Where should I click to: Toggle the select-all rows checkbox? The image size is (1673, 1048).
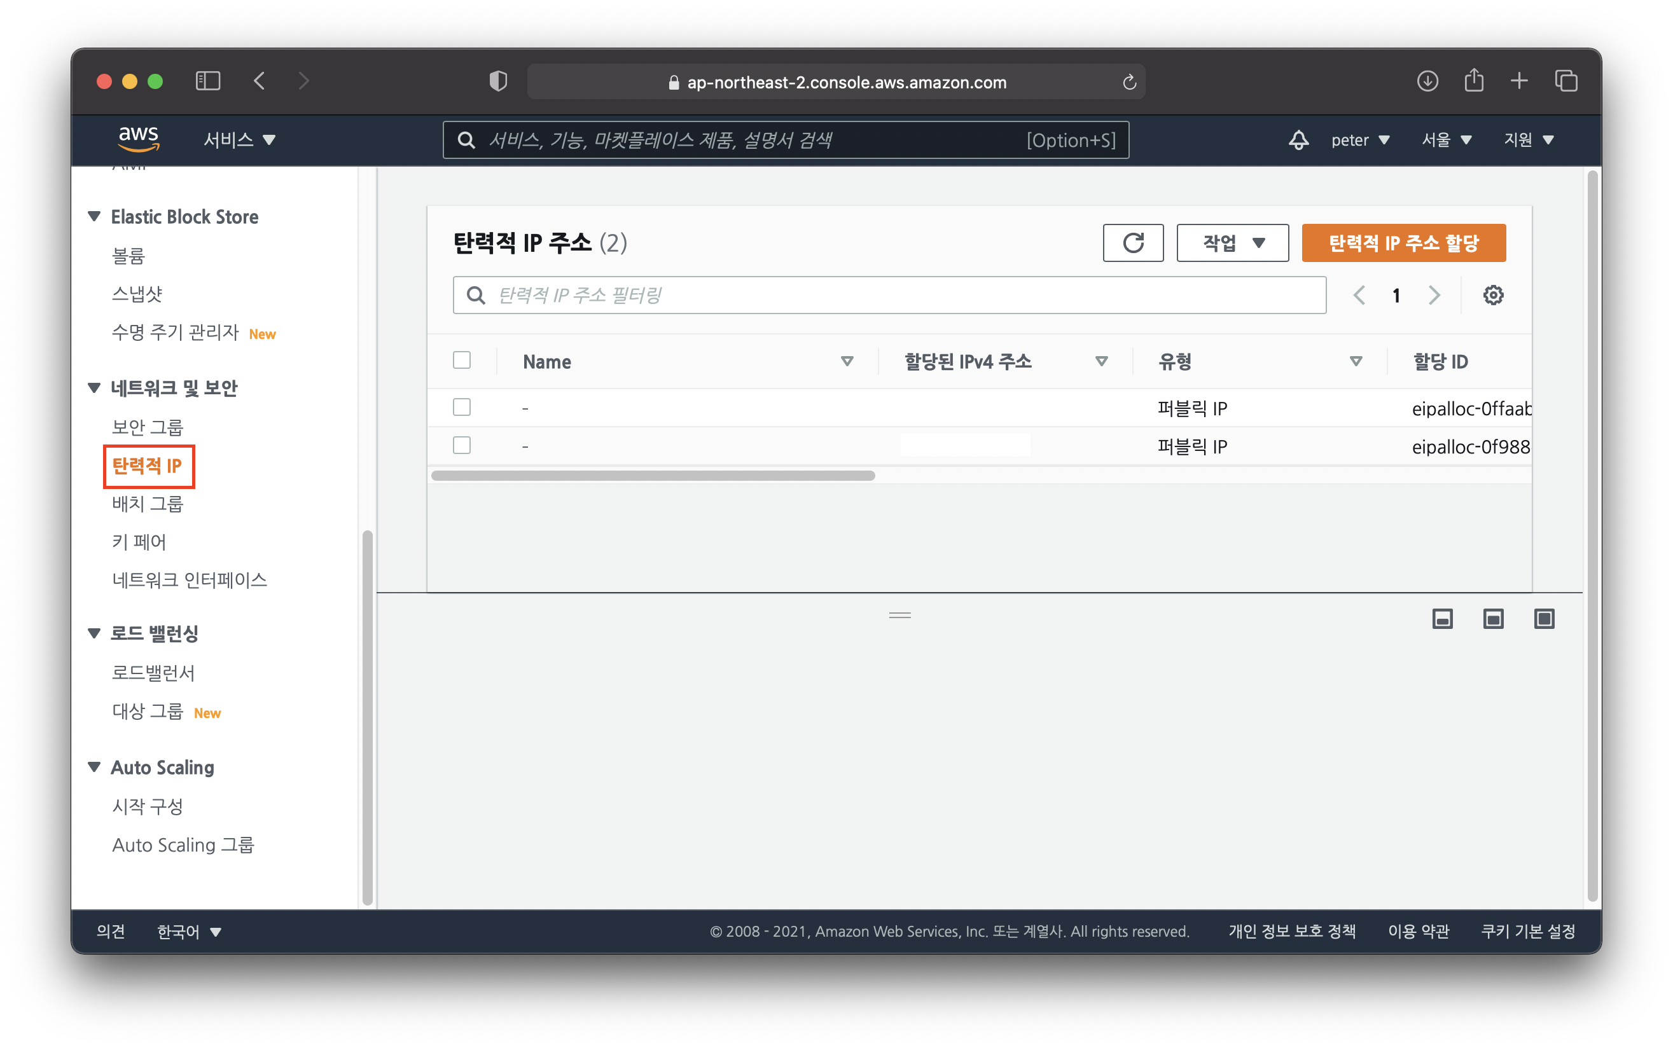coord(462,361)
